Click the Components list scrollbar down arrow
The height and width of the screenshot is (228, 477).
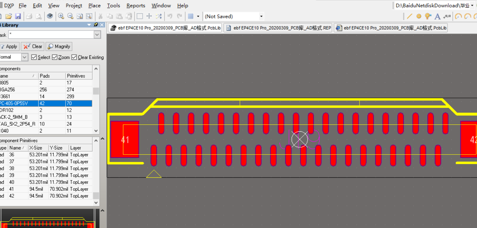click(x=96, y=131)
